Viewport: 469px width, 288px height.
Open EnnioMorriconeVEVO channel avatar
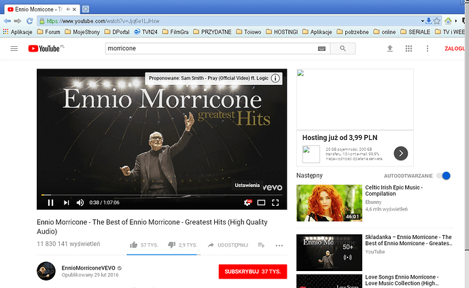[46, 271]
